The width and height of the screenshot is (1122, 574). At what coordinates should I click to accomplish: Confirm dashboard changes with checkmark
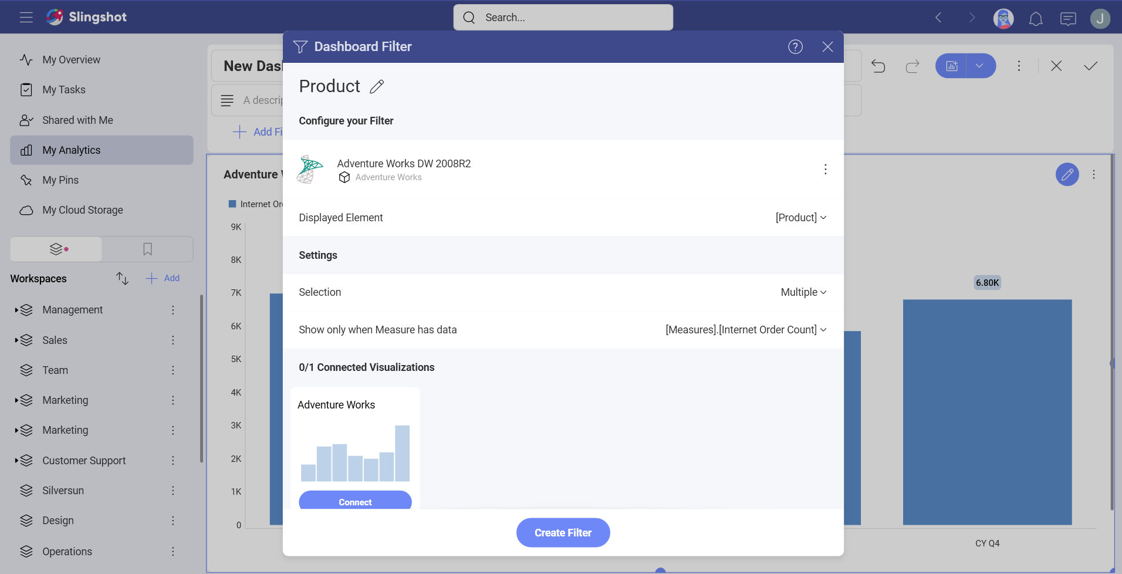pos(1090,66)
